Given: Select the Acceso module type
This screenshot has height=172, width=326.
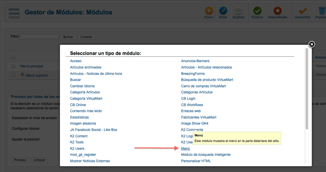Looking at the screenshot, I should point(76,61).
